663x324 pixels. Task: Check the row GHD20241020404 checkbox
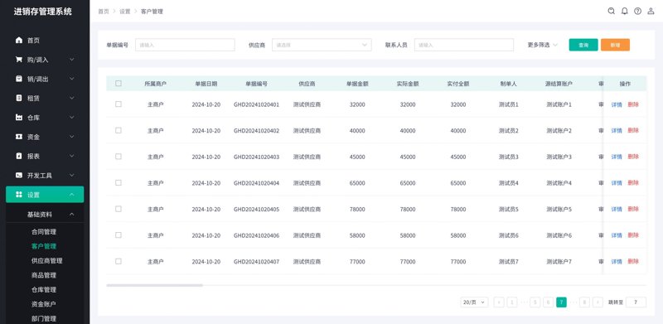(119, 183)
